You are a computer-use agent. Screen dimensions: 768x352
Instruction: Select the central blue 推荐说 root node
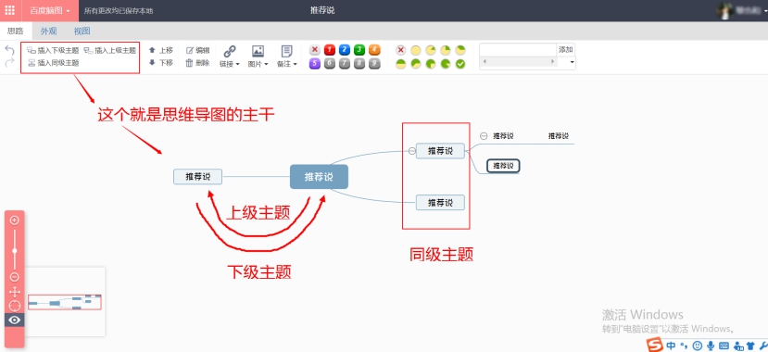pyautogui.click(x=319, y=177)
